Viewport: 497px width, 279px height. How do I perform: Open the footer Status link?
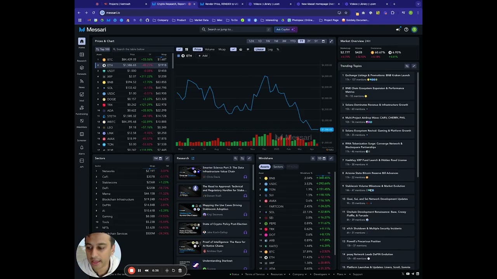pyautogui.click(x=234, y=274)
